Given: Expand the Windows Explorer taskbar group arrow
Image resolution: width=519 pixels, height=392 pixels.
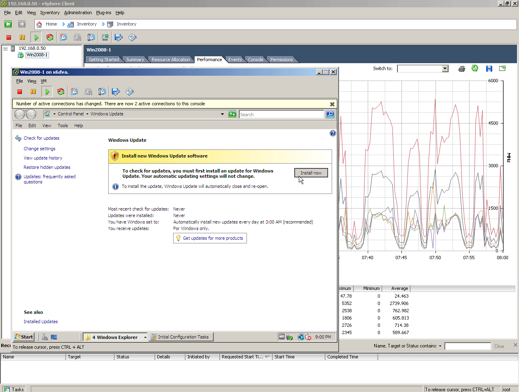Looking at the screenshot, I should tap(145, 337).
